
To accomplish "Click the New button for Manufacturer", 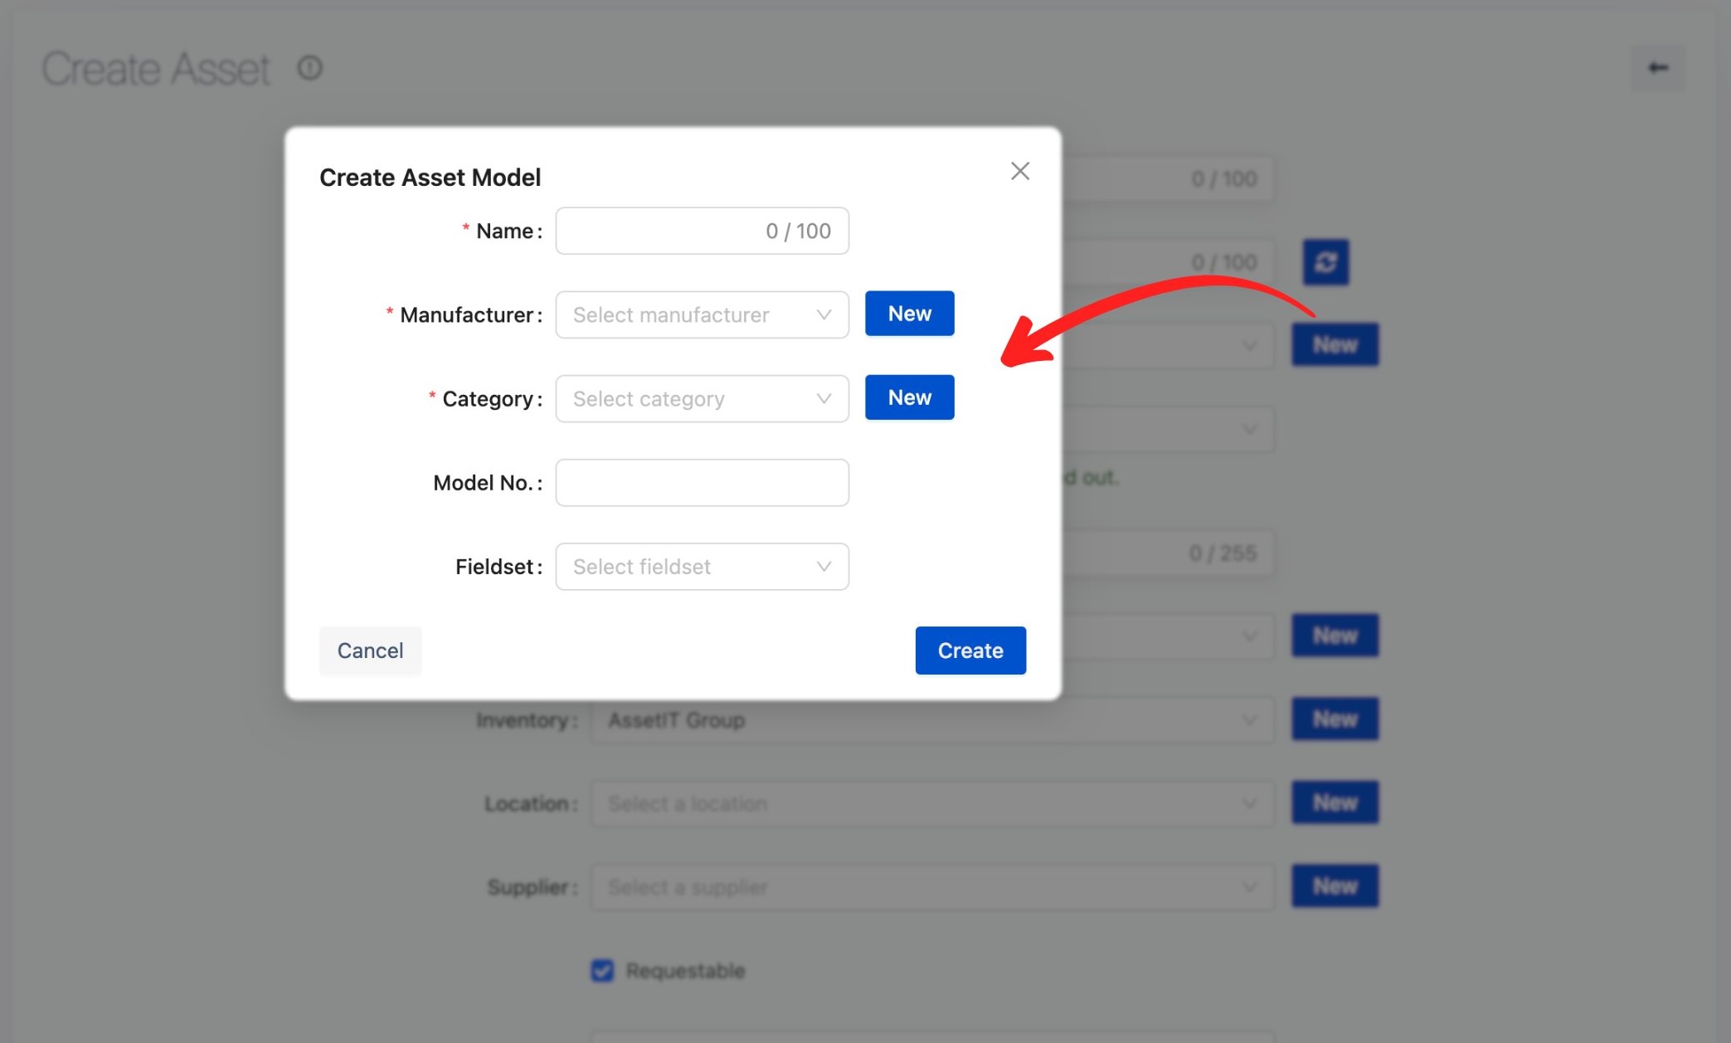I will pyautogui.click(x=910, y=313).
